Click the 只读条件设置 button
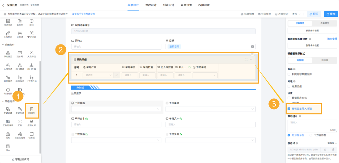The height and width of the screenshot is (163, 339). pyautogui.click(x=312, y=31)
